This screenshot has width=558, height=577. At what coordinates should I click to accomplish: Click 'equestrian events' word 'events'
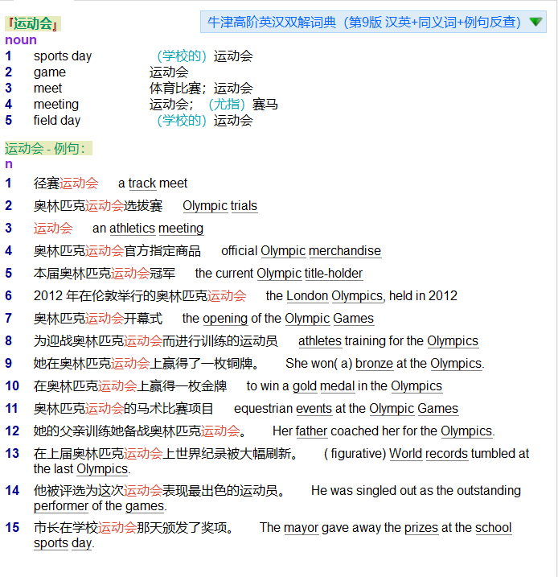(x=314, y=409)
